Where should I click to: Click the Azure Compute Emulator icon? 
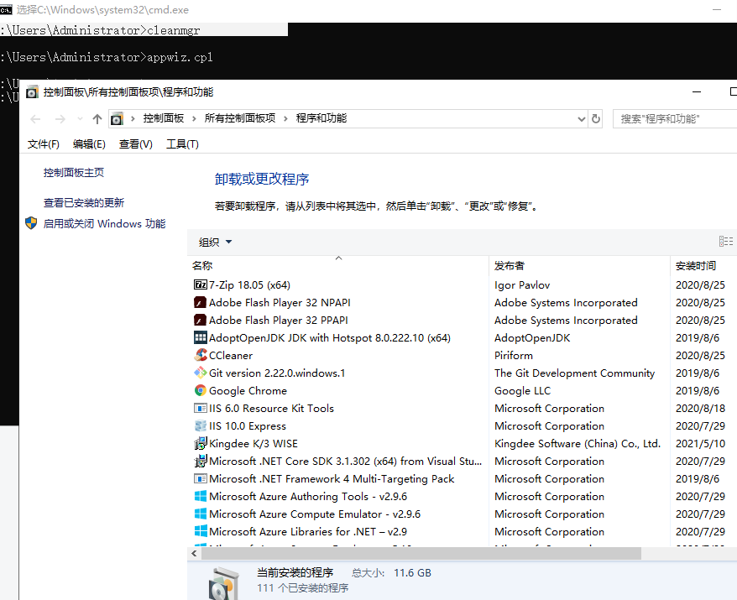point(201,514)
